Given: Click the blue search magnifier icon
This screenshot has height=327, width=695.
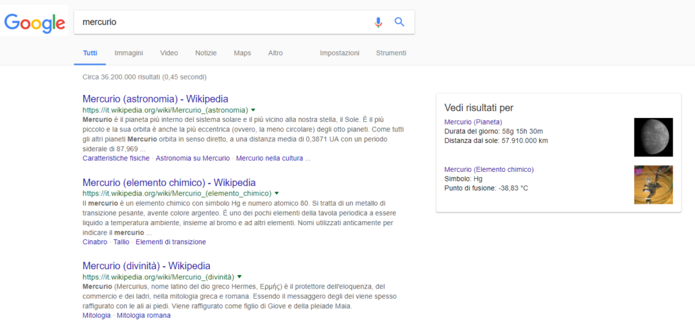Looking at the screenshot, I should pyautogui.click(x=399, y=22).
